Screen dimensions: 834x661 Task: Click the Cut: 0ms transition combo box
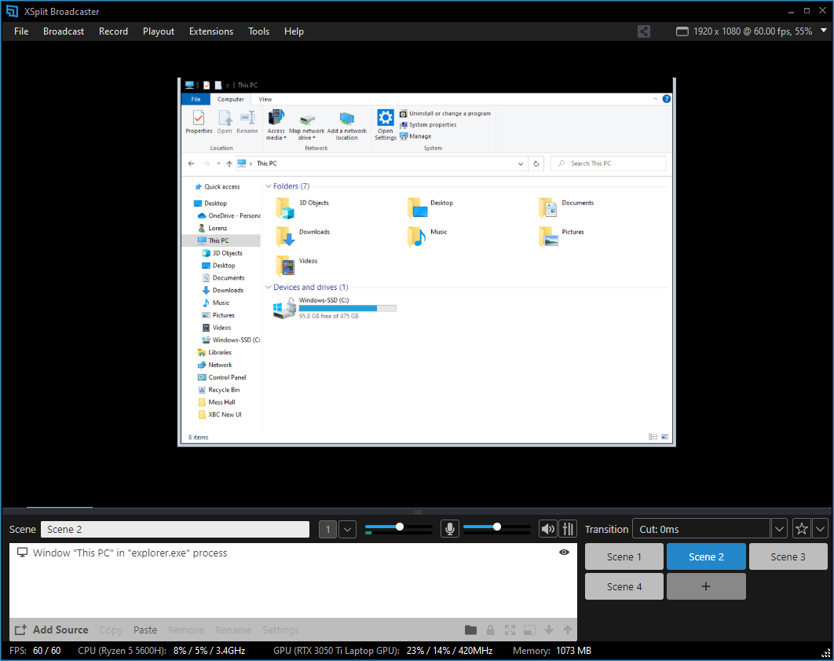coord(701,529)
